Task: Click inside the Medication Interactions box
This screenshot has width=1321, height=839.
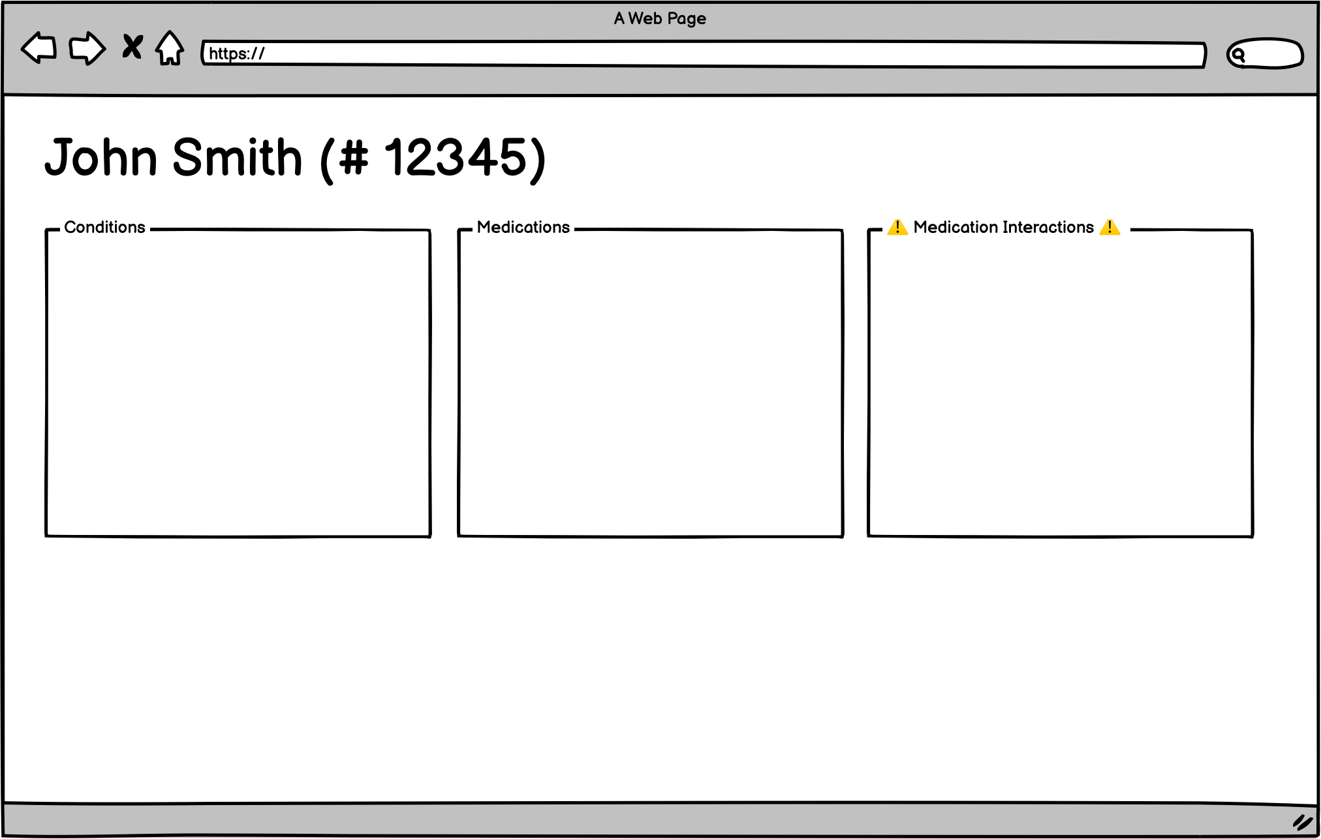Action: coord(1060,385)
